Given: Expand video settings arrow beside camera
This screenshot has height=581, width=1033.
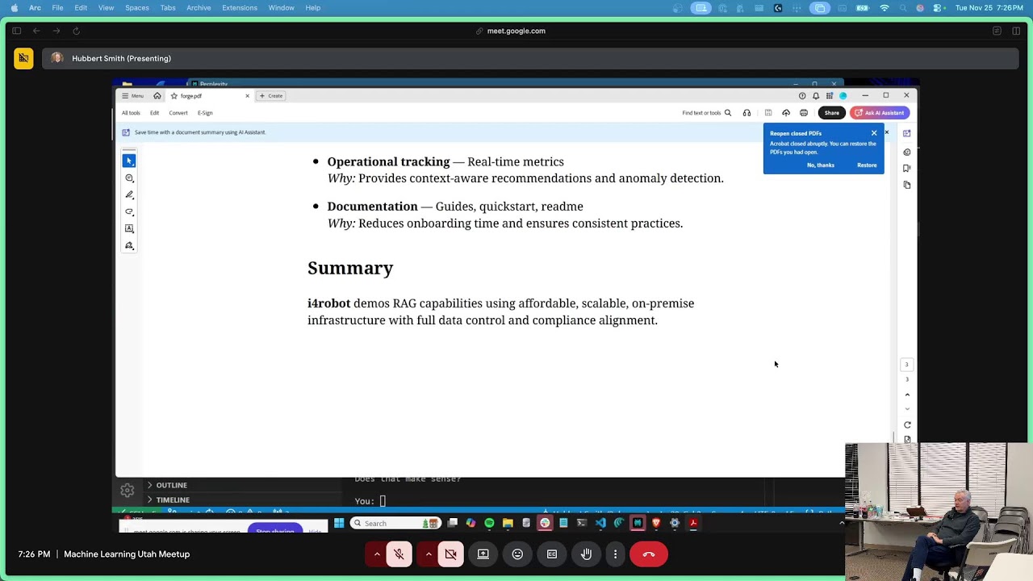Looking at the screenshot, I should pos(429,554).
